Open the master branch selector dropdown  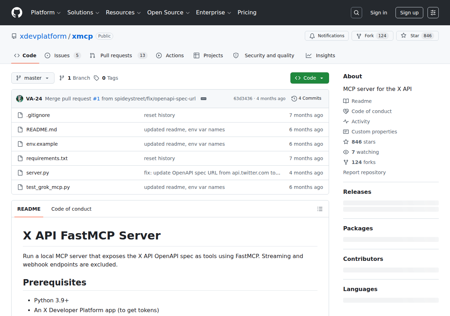pos(33,78)
